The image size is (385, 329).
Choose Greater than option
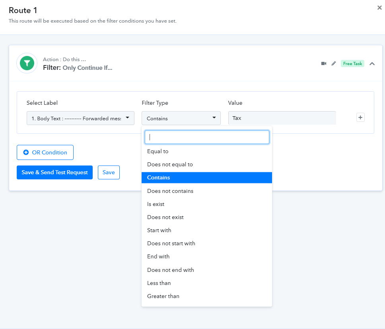coord(207,296)
